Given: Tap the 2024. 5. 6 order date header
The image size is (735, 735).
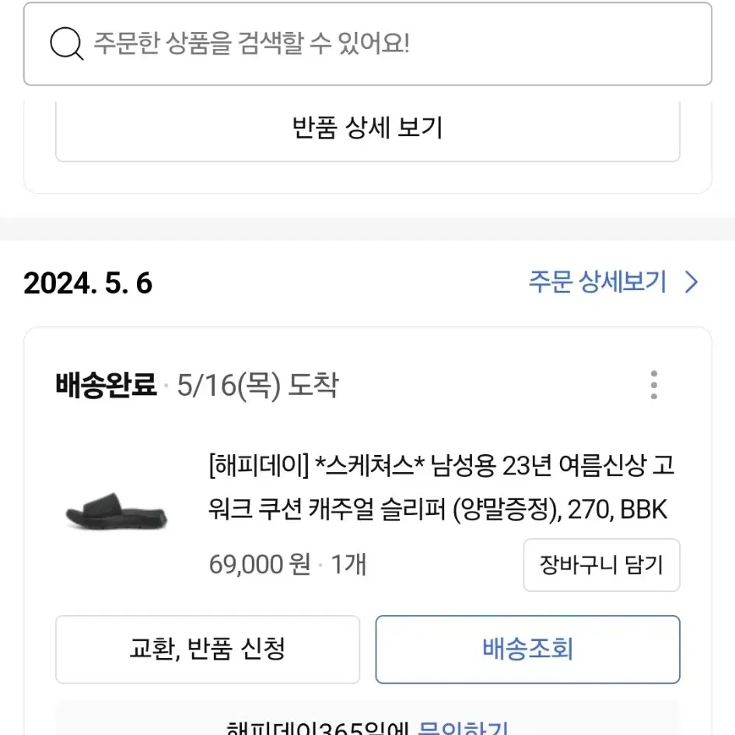Looking at the screenshot, I should (88, 283).
